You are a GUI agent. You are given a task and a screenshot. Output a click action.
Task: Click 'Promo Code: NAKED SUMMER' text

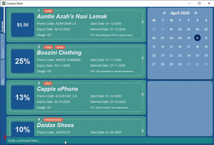coord(59,60)
